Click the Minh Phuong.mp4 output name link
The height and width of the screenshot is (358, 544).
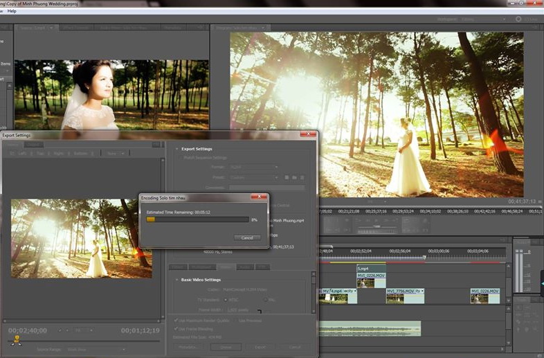pos(289,220)
